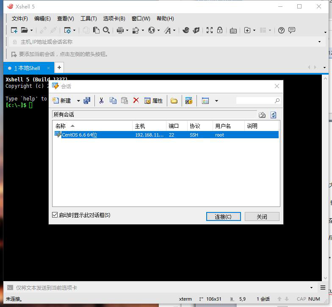The height and width of the screenshot is (307, 332).
Task: Click the lock screen padlock icon
Action: [220, 30]
